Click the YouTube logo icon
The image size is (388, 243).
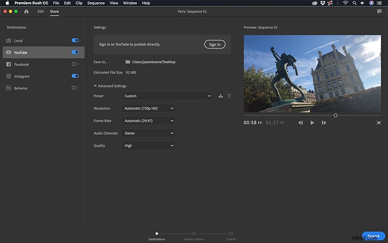point(8,52)
